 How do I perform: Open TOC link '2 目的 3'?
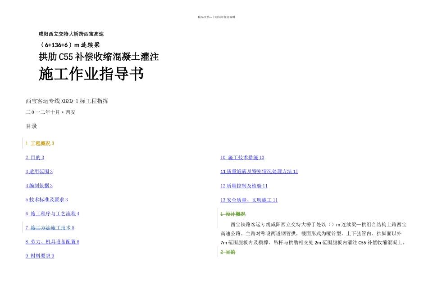tap(35, 157)
